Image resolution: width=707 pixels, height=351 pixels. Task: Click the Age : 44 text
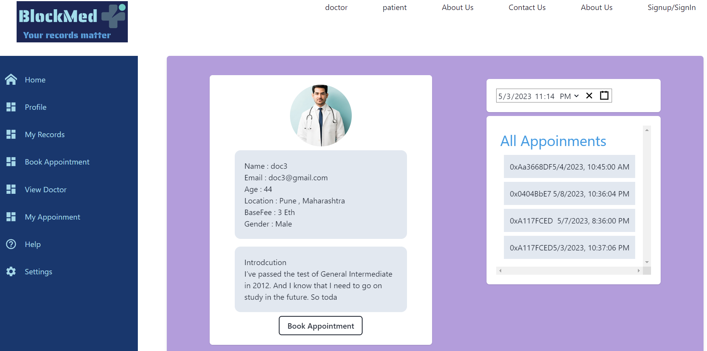pyautogui.click(x=258, y=189)
